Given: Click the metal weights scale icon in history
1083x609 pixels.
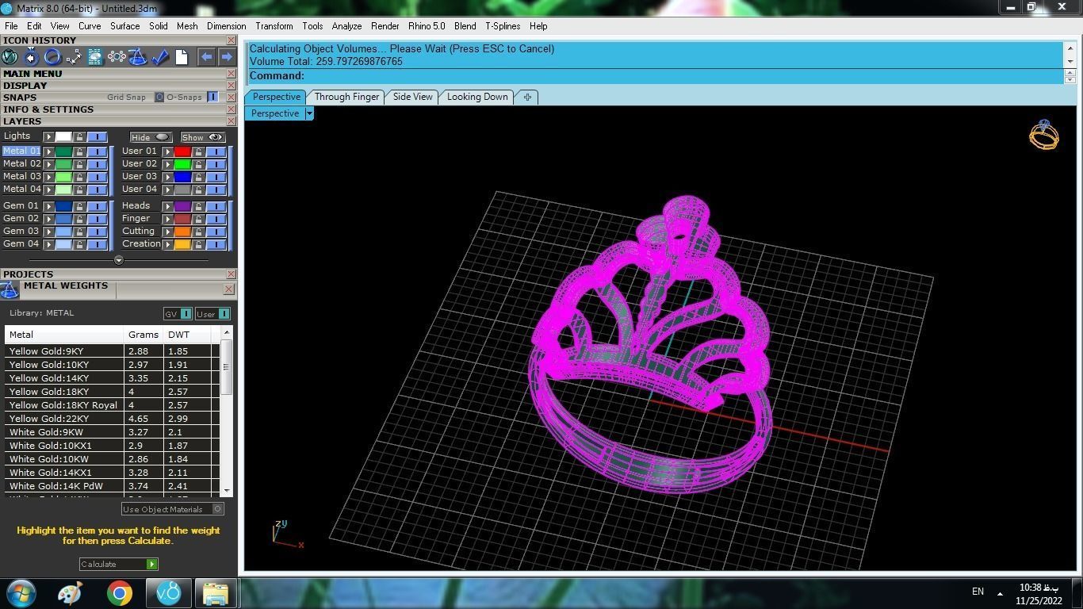Looking at the screenshot, I should 138,56.
